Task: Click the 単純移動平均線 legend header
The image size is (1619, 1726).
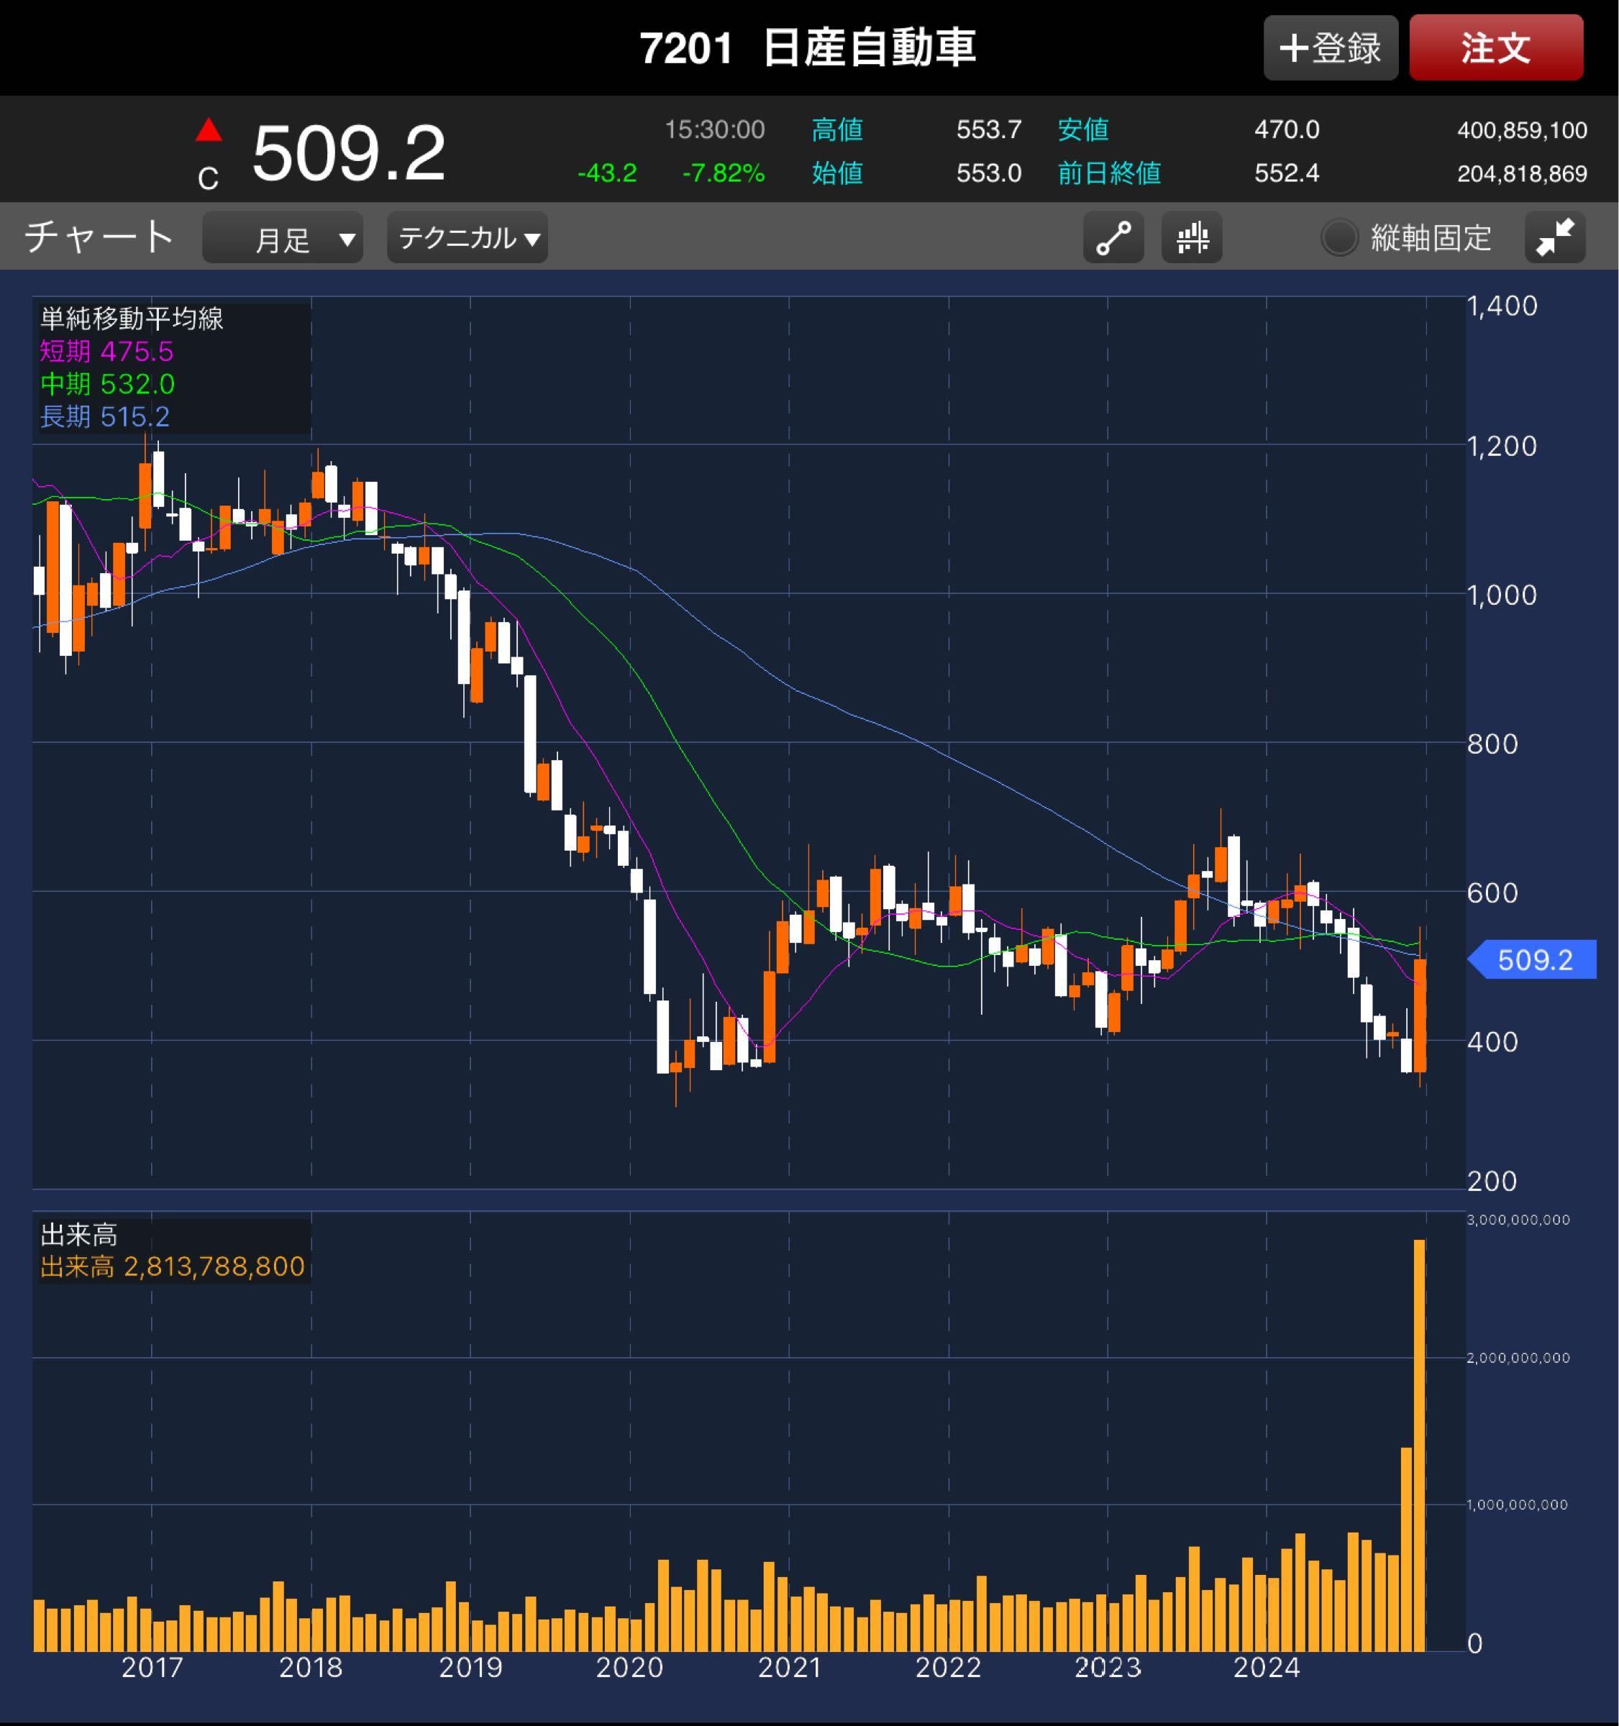Action: (132, 319)
